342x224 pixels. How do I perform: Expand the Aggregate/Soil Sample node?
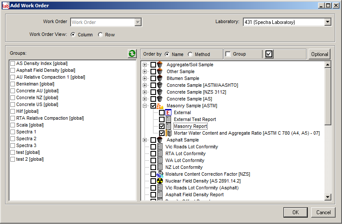click(145, 65)
